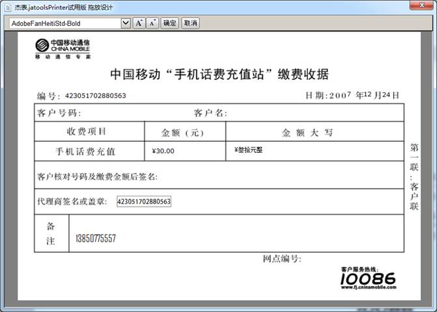
Task: Click the window title bar document icon
Action: click(x=8, y=8)
